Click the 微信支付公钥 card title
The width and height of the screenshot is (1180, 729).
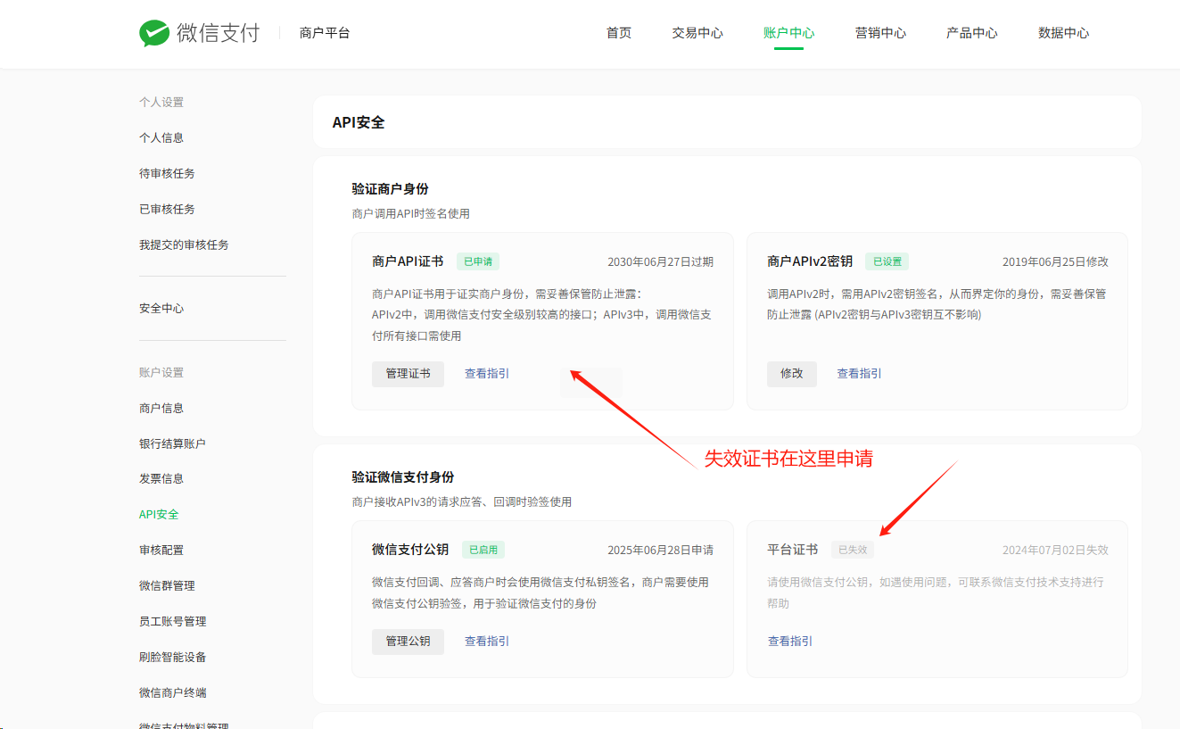click(410, 550)
